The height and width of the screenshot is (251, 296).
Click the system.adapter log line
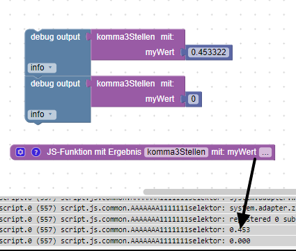point(148,208)
